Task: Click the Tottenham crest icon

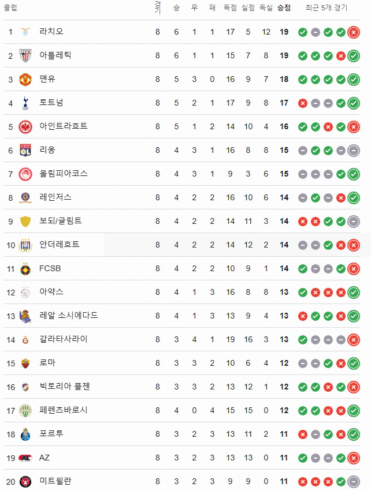Action: [25, 103]
